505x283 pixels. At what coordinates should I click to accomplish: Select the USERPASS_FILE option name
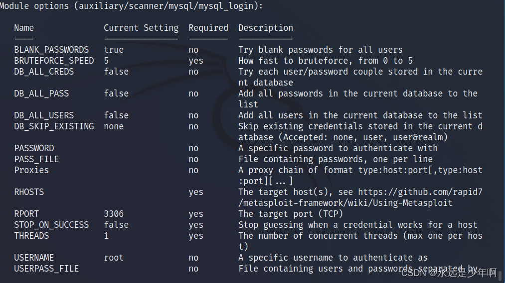(x=46, y=269)
